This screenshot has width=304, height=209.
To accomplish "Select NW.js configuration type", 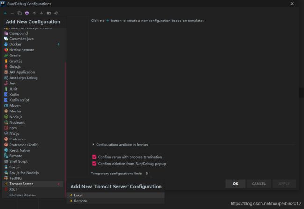I will click(x=14, y=133).
